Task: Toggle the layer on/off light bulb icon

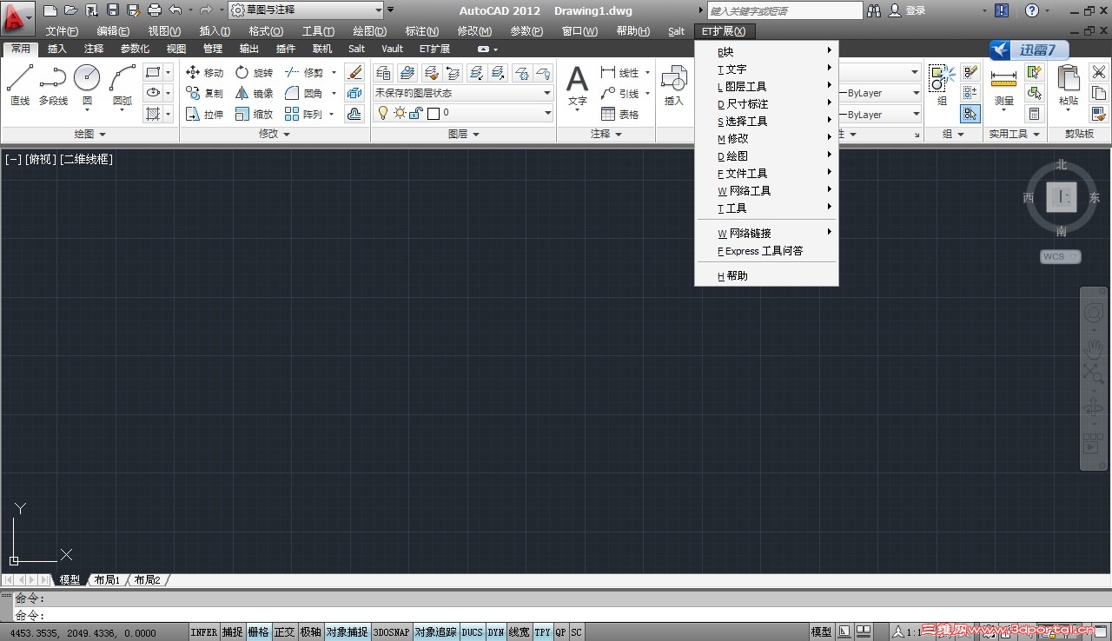Action: click(383, 113)
